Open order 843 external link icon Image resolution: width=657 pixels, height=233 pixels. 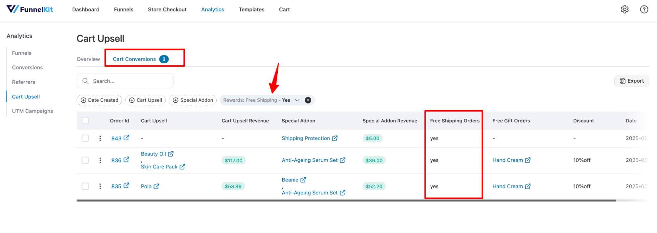(x=126, y=138)
